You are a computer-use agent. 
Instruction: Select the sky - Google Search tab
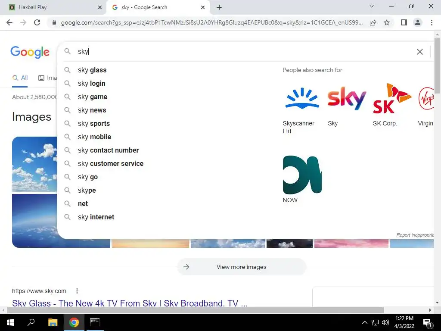click(x=158, y=7)
